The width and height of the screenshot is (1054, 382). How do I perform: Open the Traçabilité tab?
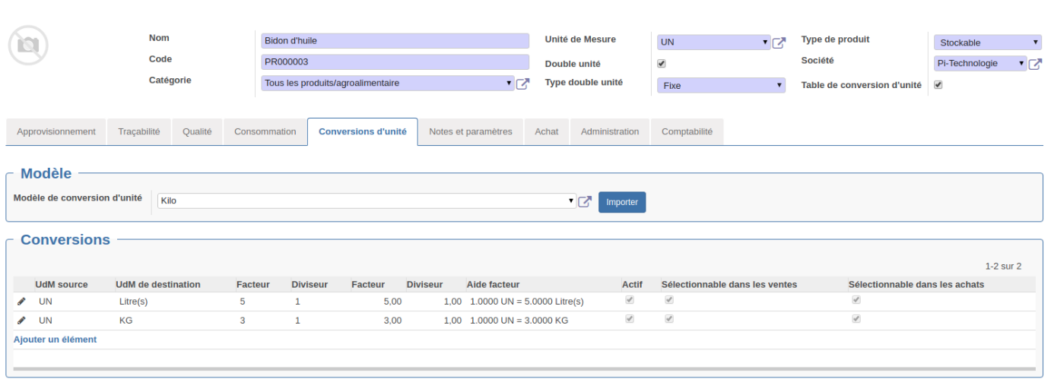point(139,131)
